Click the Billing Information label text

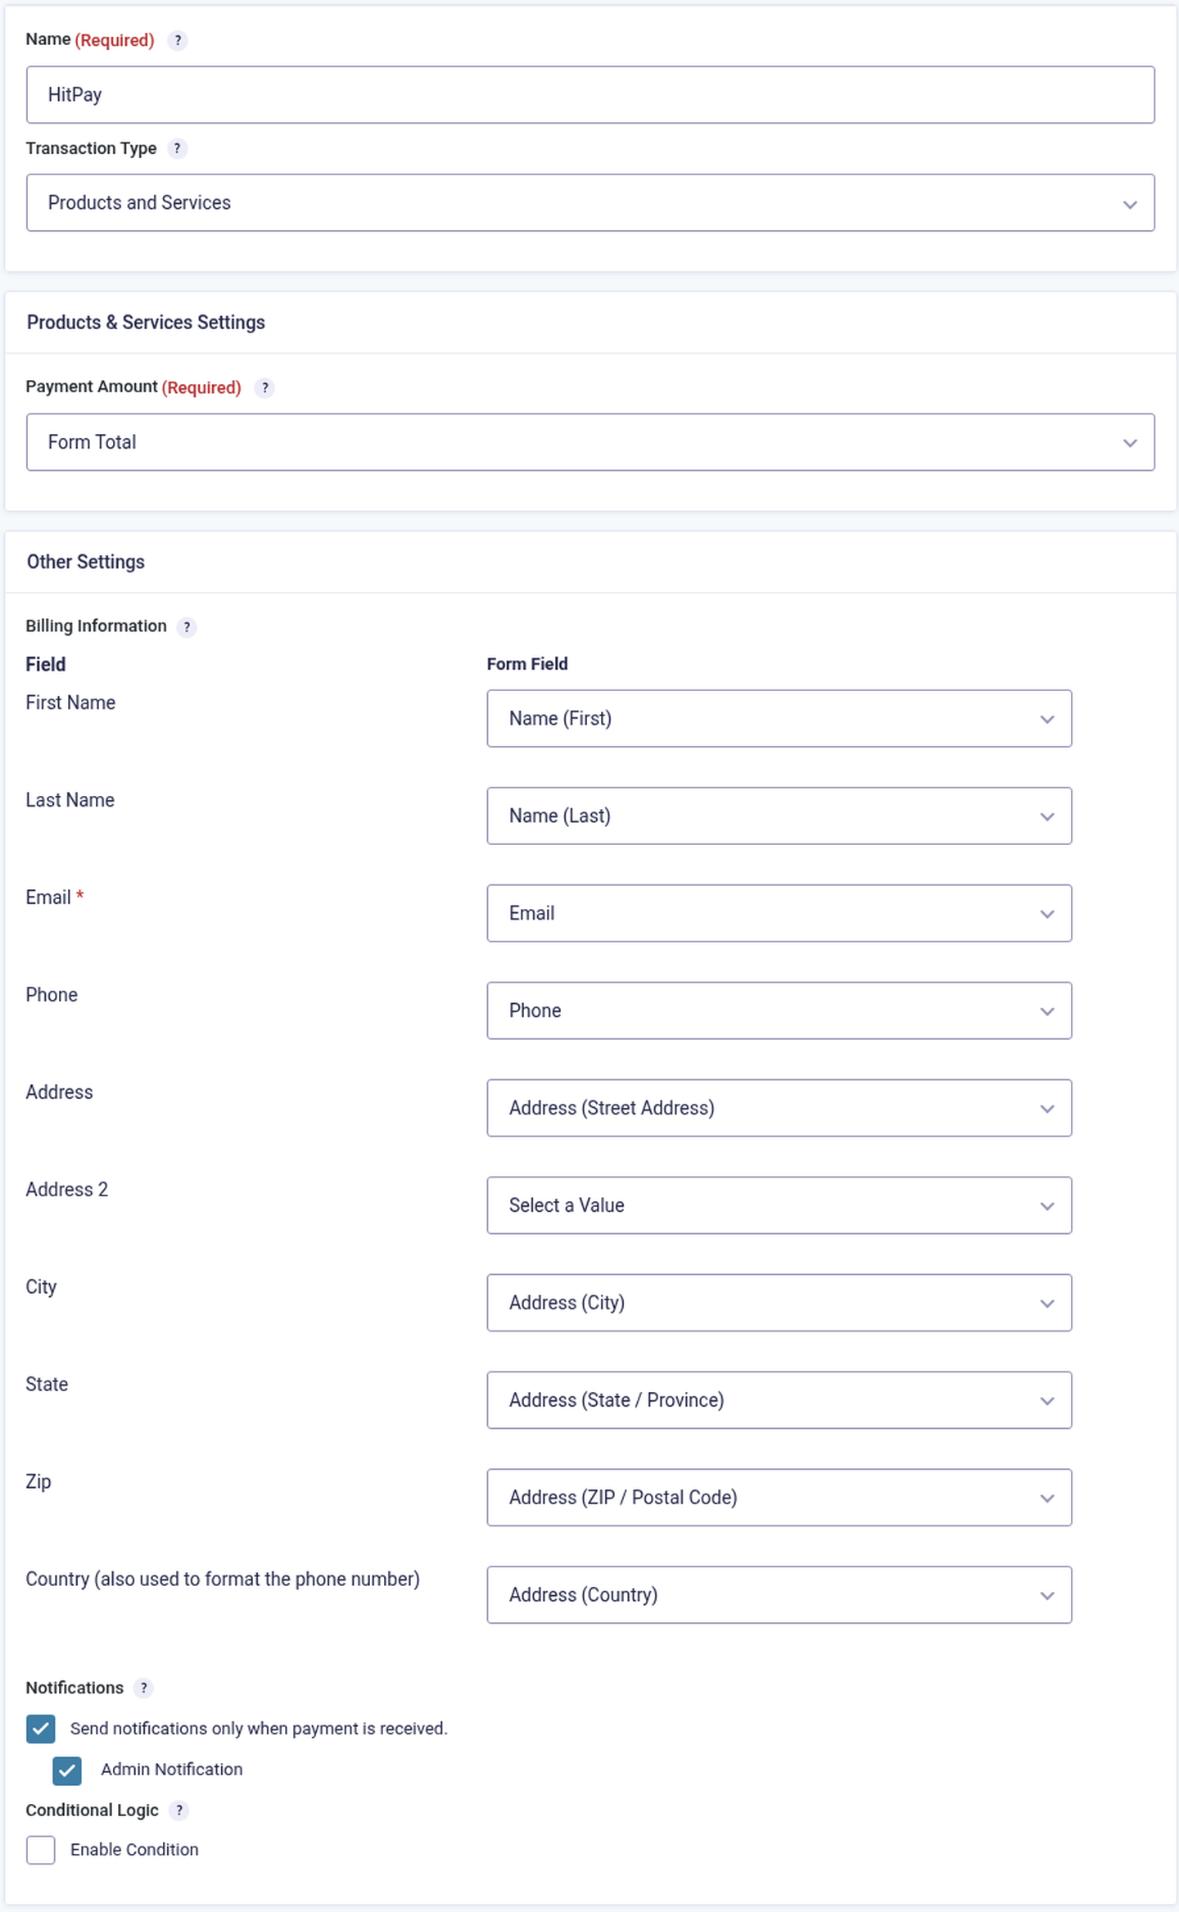[96, 626]
